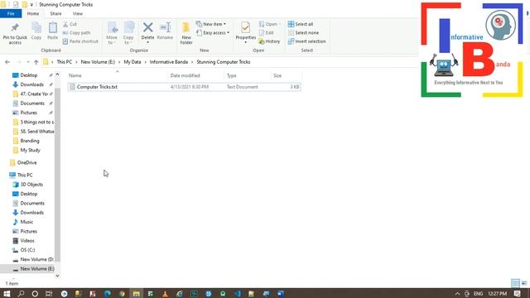Image resolution: width=530 pixels, height=298 pixels.
Task: Select OneDrive in navigation pane
Action: [26, 162]
